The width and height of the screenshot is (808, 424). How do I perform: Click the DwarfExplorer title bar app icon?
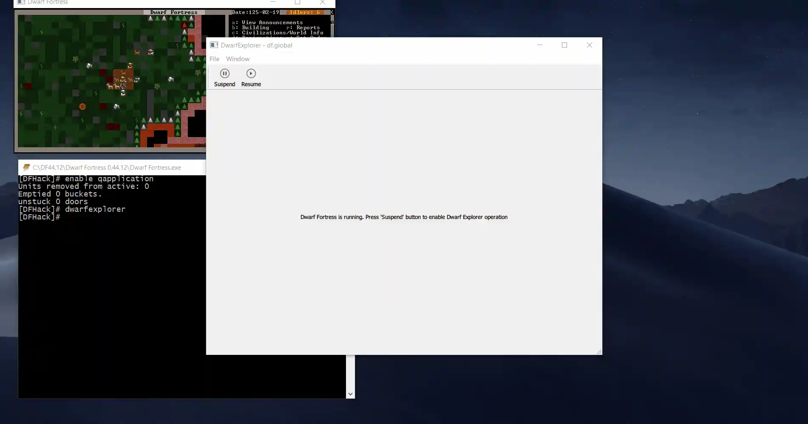pos(214,45)
